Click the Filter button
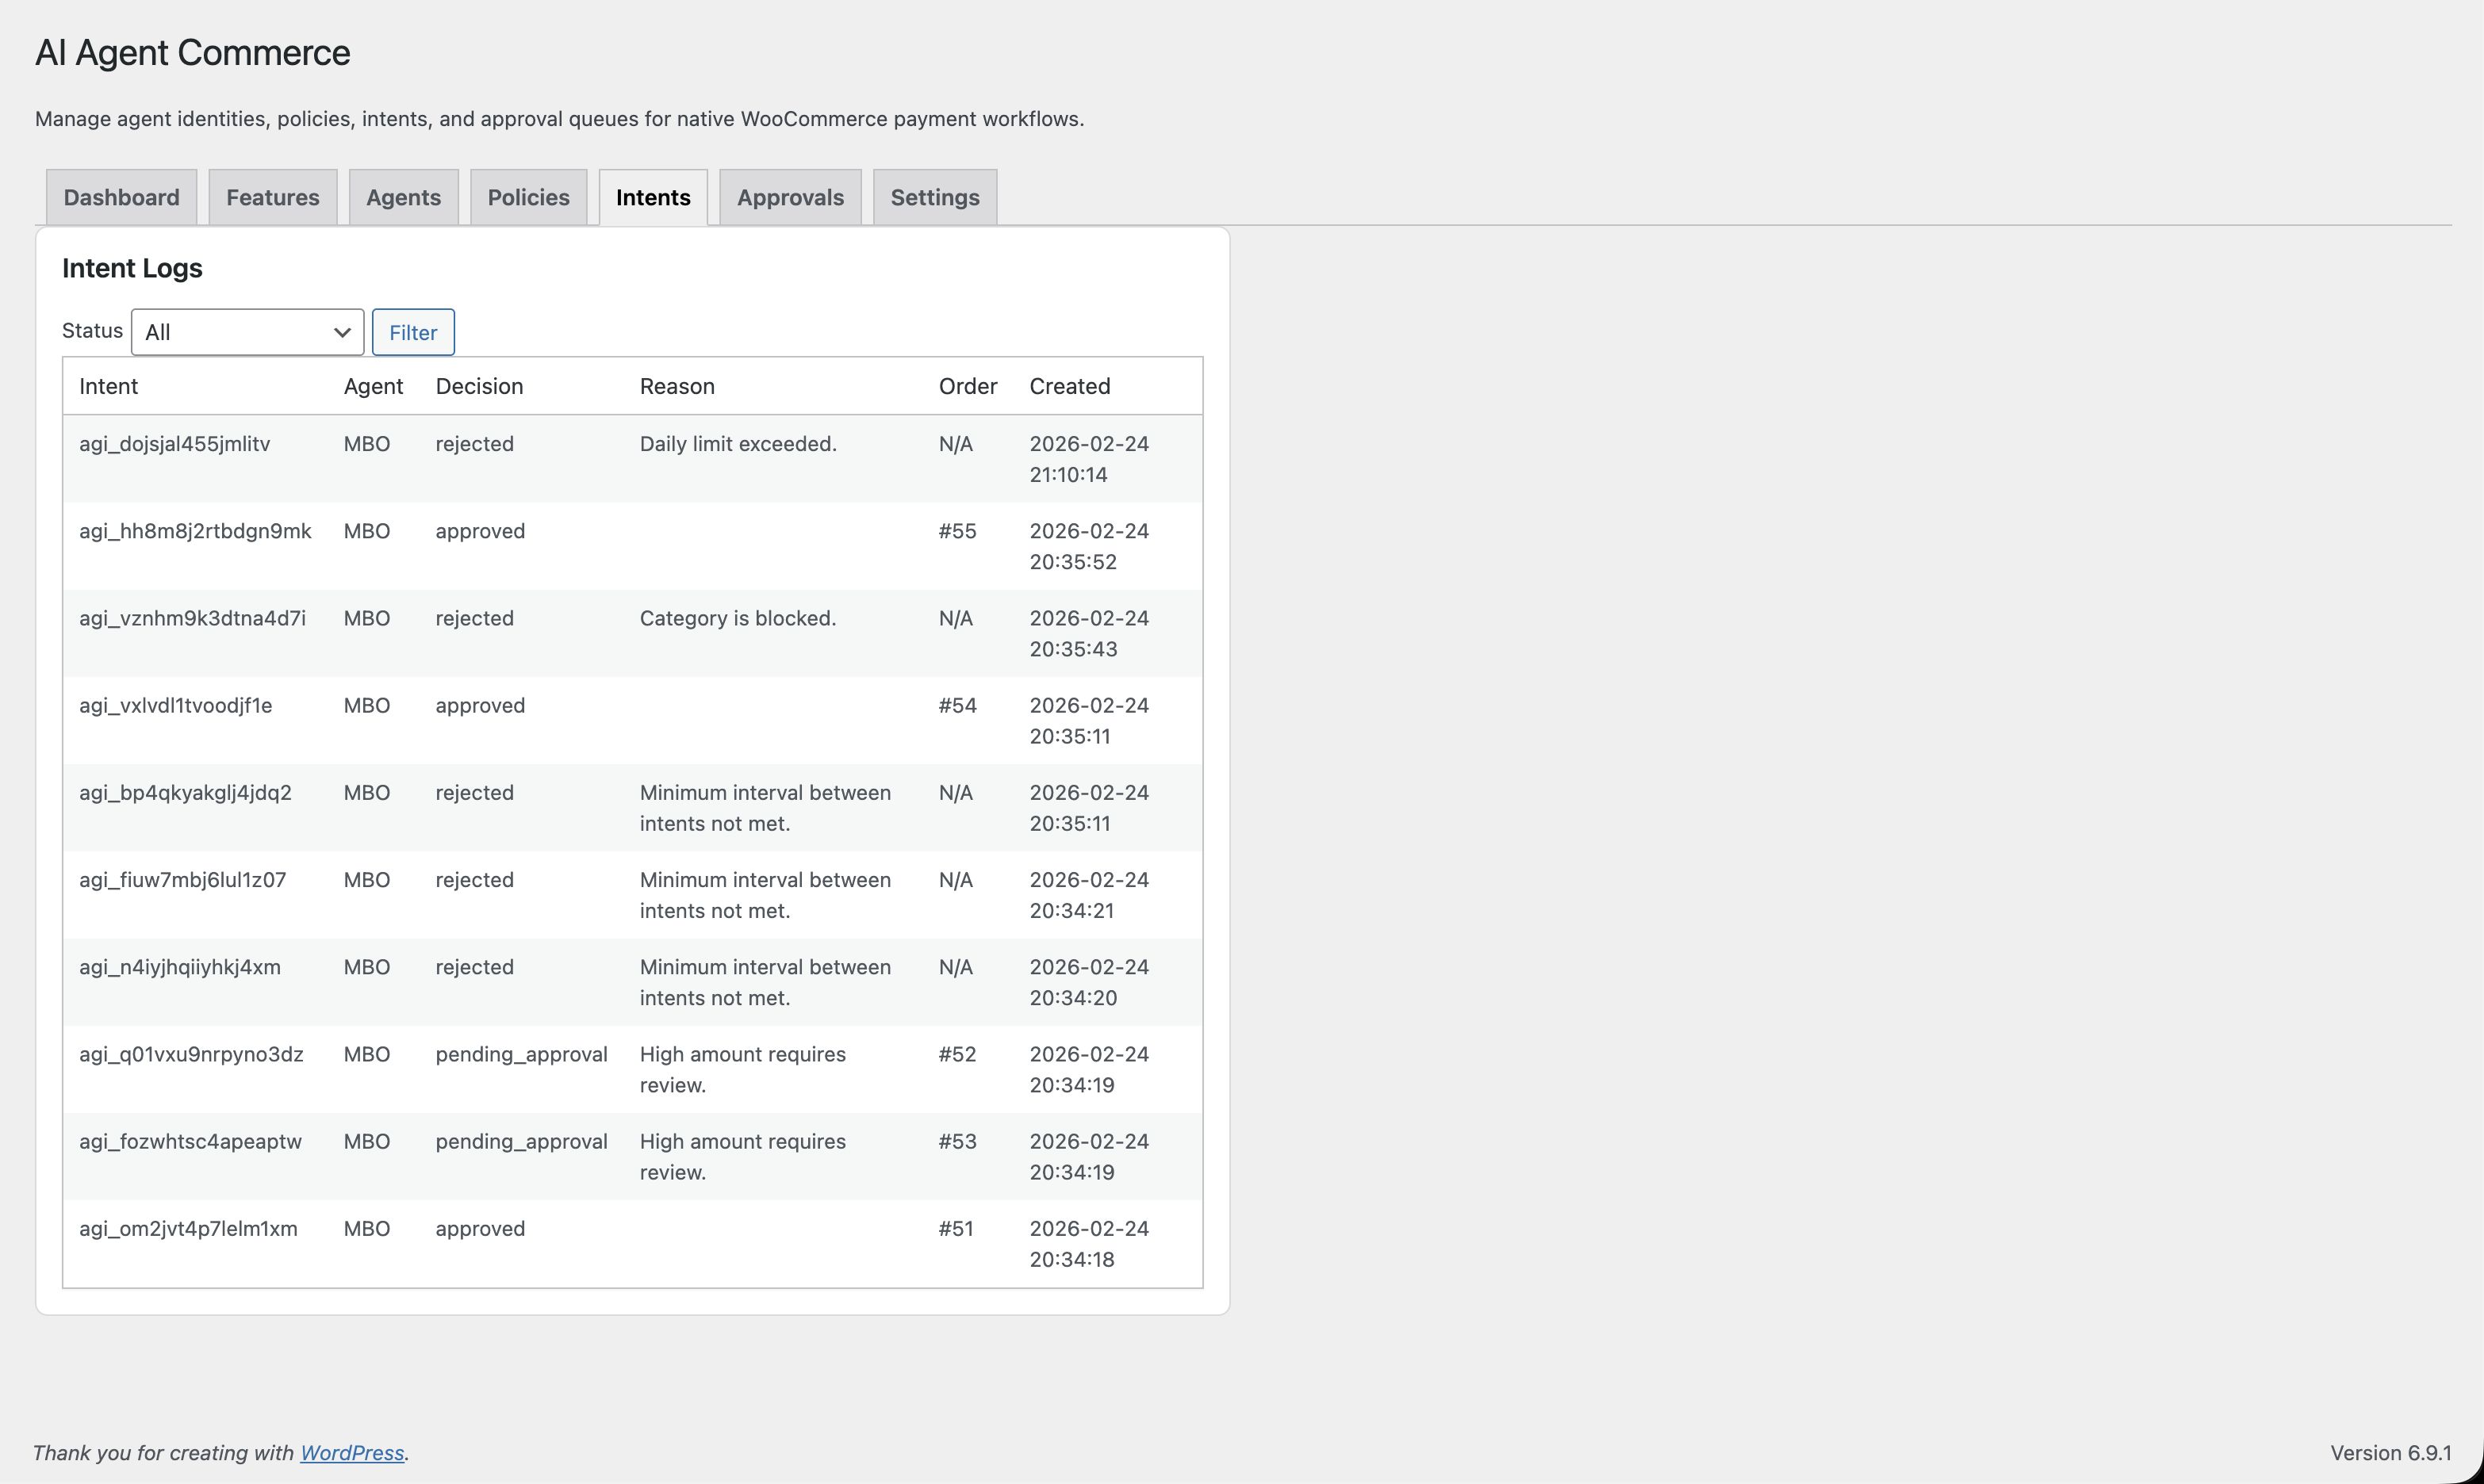 [413, 332]
